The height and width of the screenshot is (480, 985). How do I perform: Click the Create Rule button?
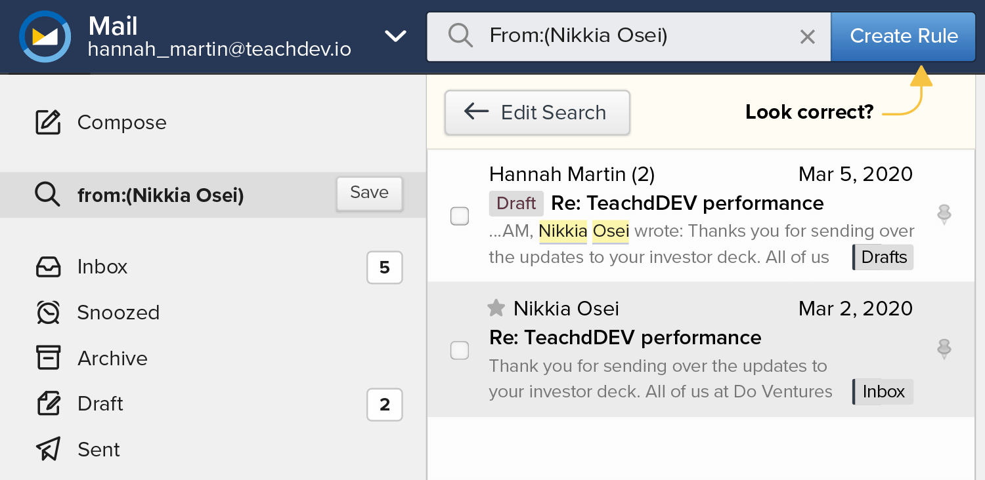tap(904, 36)
